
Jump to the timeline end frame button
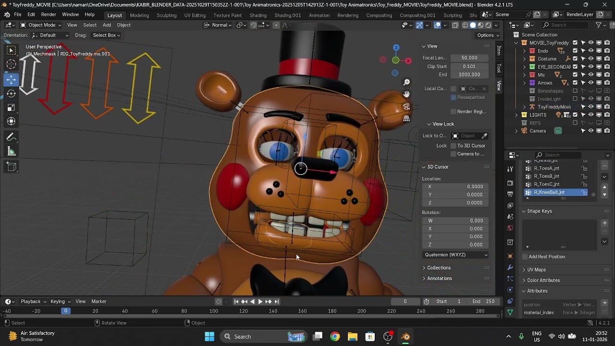point(276,301)
